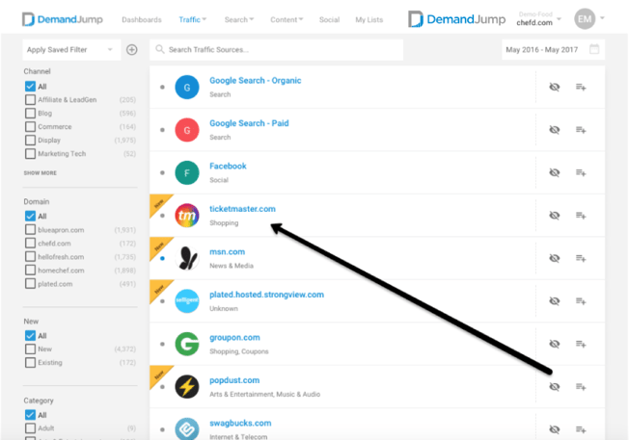The width and height of the screenshot is (629, 440).
Task: Click the DemandJump logo at top left
Action: [x=62, y=19]
